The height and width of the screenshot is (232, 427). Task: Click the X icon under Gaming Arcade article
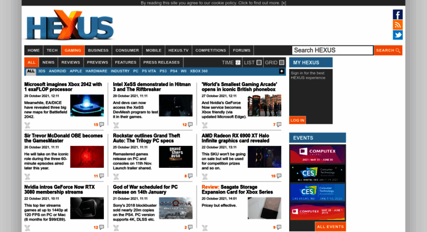tap(205, 125)
